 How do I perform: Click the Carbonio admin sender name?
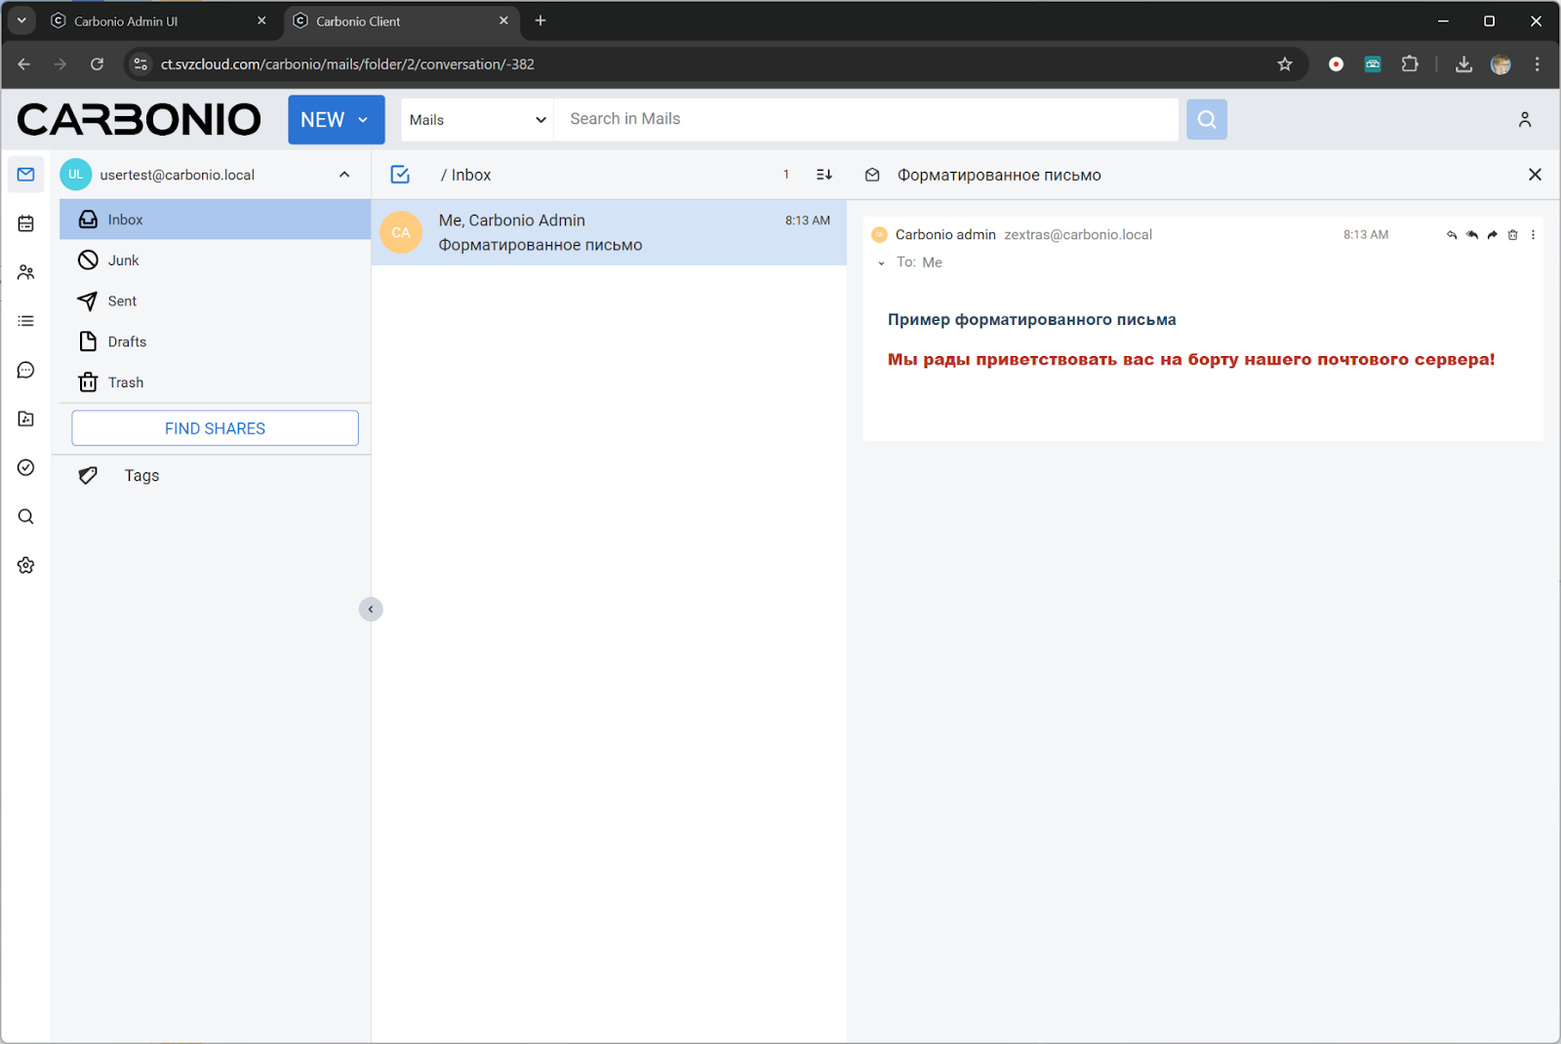[945, 235]
